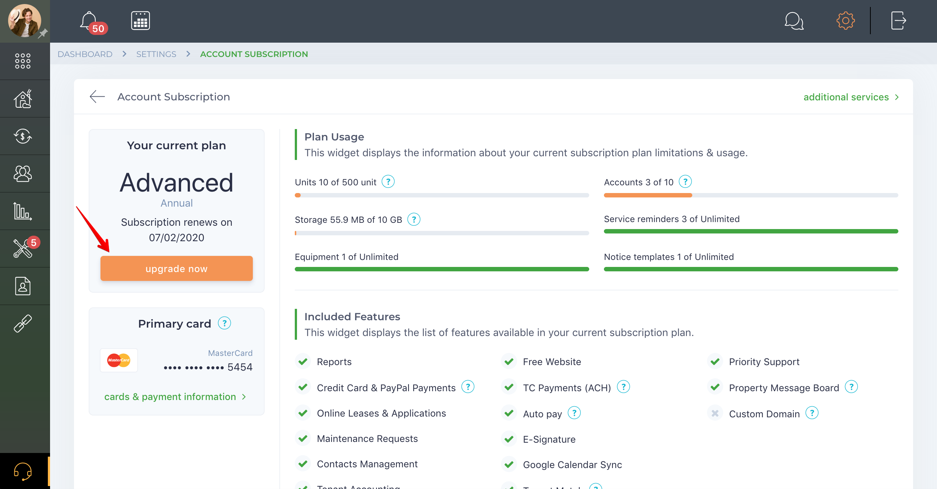The width and height of the screenshot is (937, 489).
Task: Click the card number ending 5454
Action: click(x=208, y=367)
